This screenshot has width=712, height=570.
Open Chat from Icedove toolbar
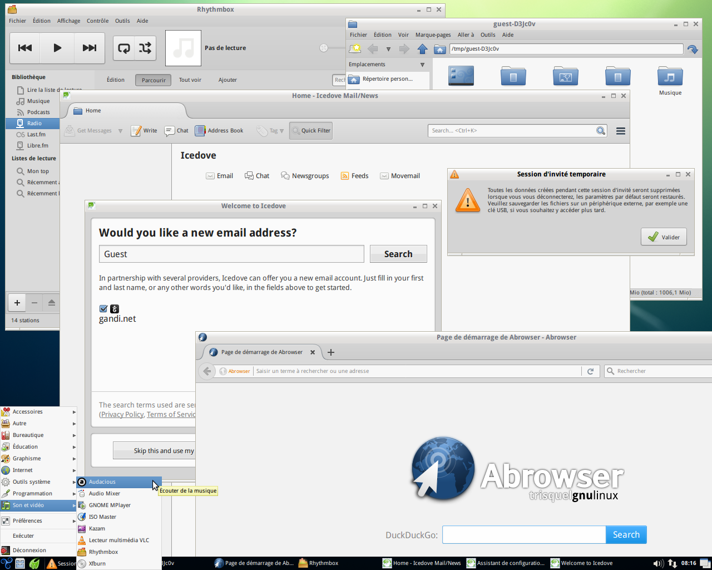coord(176,131)
